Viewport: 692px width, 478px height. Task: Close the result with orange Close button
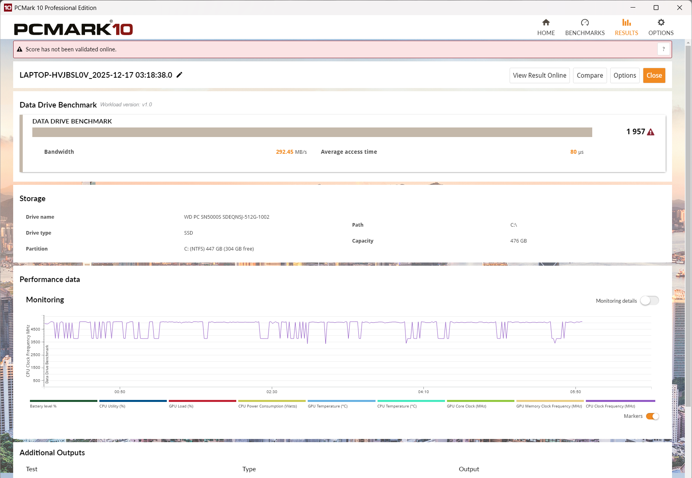(x=654, y=75)
